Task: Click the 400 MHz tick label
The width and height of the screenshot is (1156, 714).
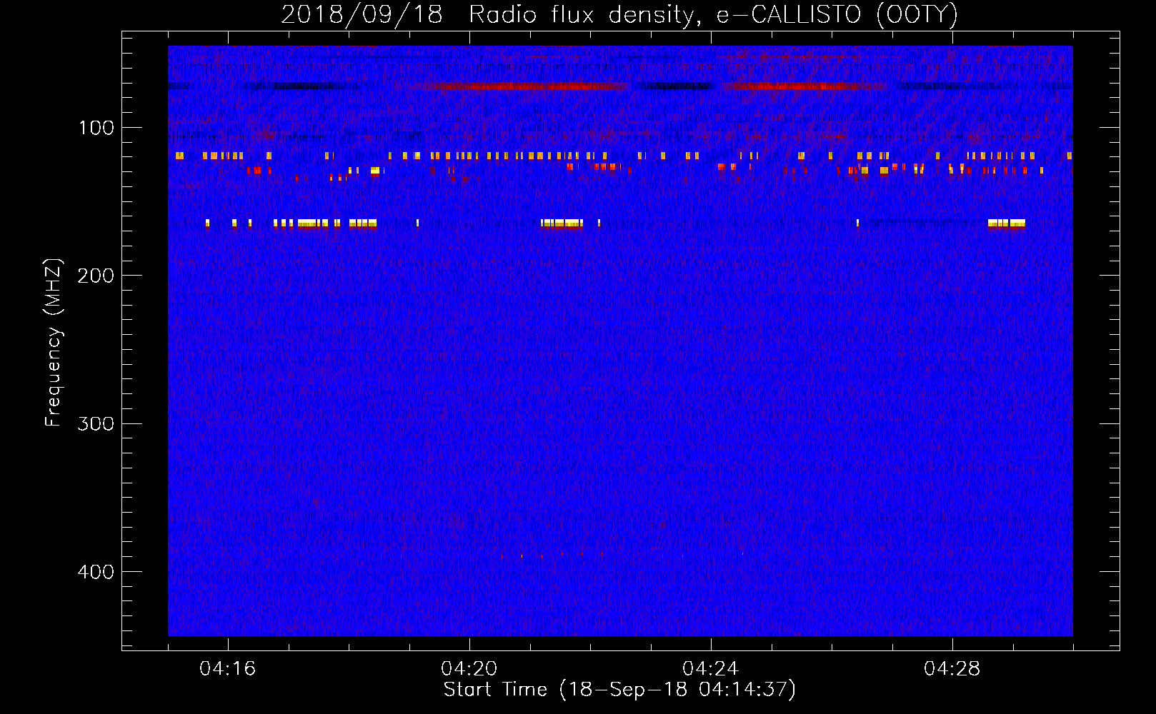Action: pos(96,572)
